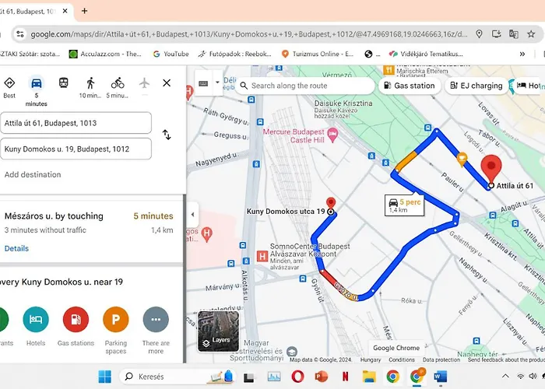Screen dimensions: 545x389
Task: Click the SomnoCenter Budapest hospital marker
Action: 262,257
